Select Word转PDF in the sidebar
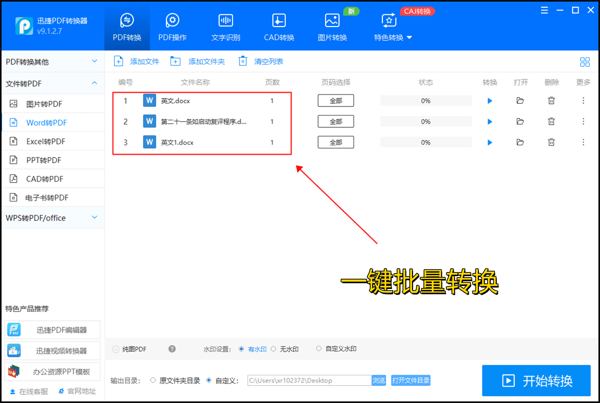This screenshot has height=403, width=600. (53, 123)
